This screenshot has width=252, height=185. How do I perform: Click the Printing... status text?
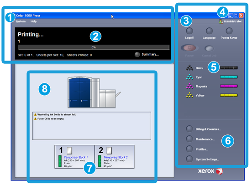point(31,35)
